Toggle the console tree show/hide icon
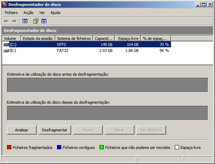 (25, 21)
